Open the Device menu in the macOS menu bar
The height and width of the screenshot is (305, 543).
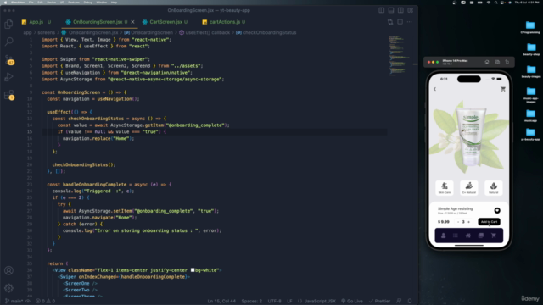(x=51, y=3)
